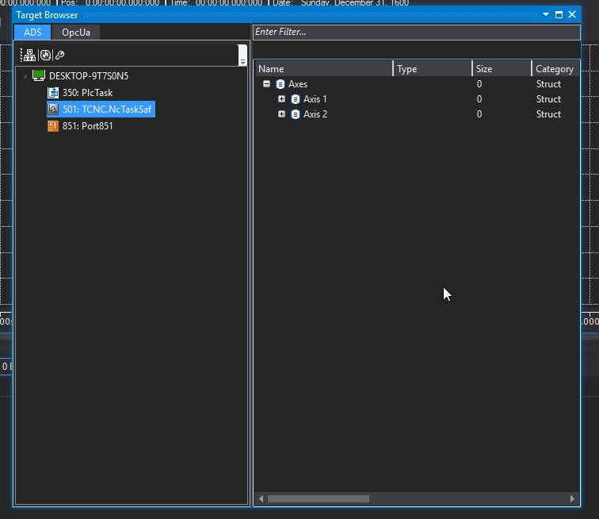Click the size value of Axis 2 row
The height and width of the screenshot is (519, 599).
tap(479, 114)
